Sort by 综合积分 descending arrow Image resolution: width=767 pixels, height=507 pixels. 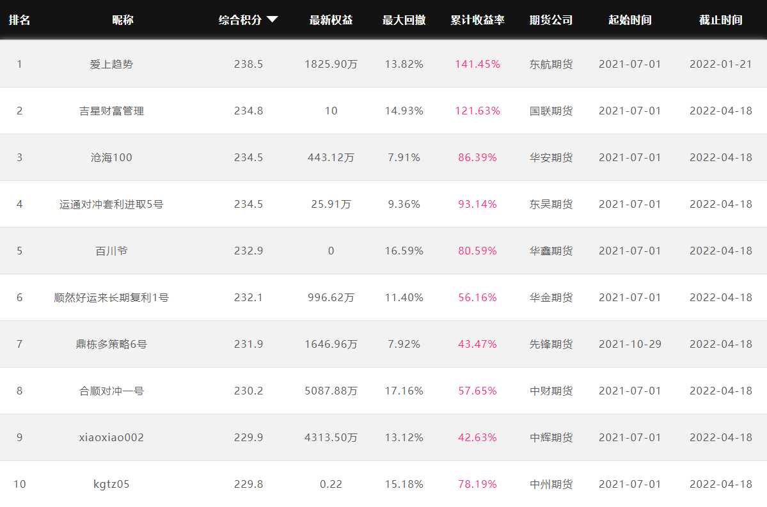click(273, 20)
